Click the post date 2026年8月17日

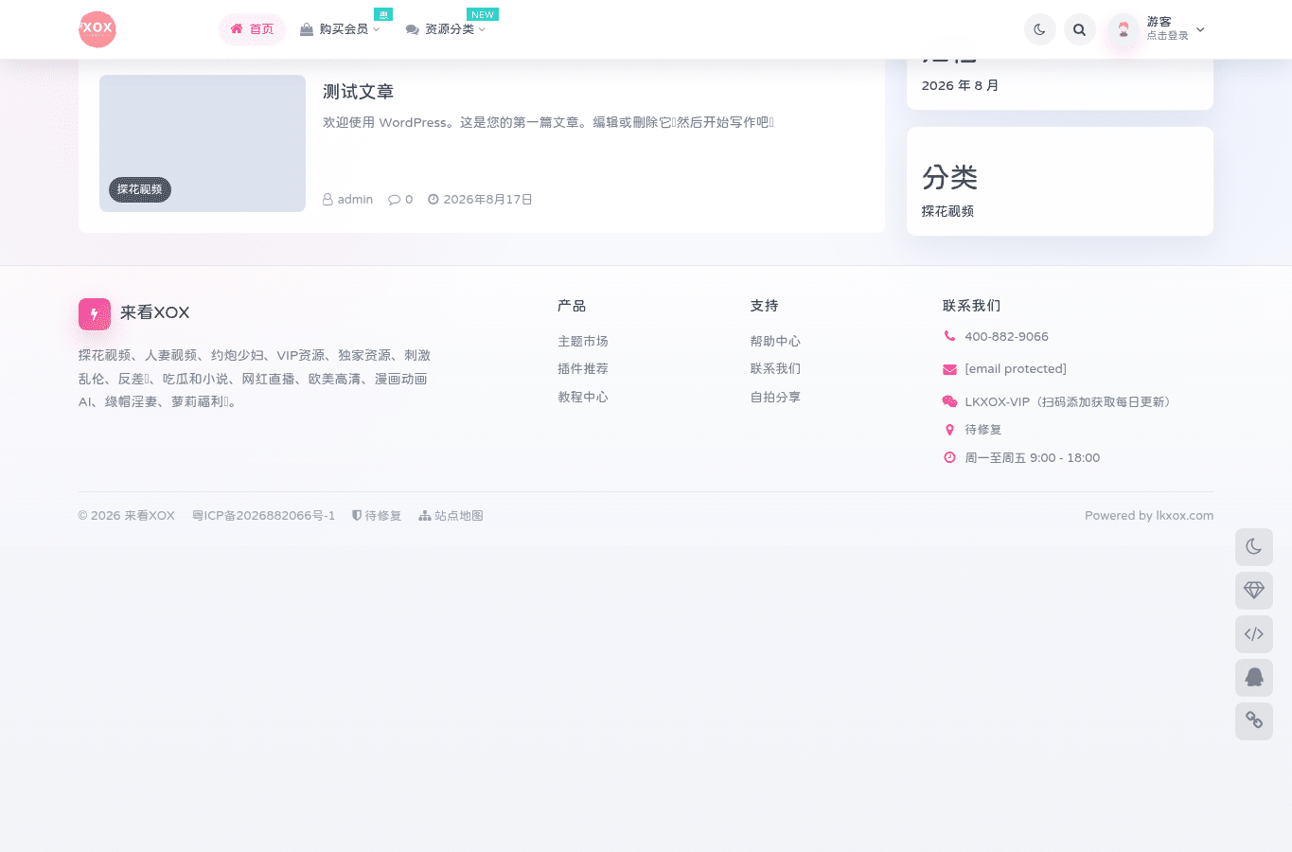pyautogui.click(x=481, y=200)
